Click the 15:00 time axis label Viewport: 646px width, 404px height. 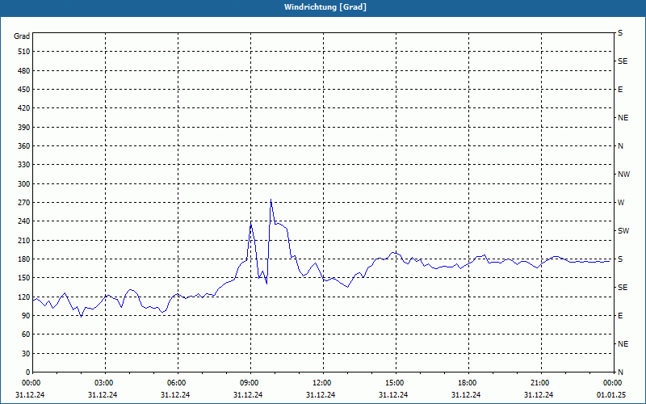395,383
